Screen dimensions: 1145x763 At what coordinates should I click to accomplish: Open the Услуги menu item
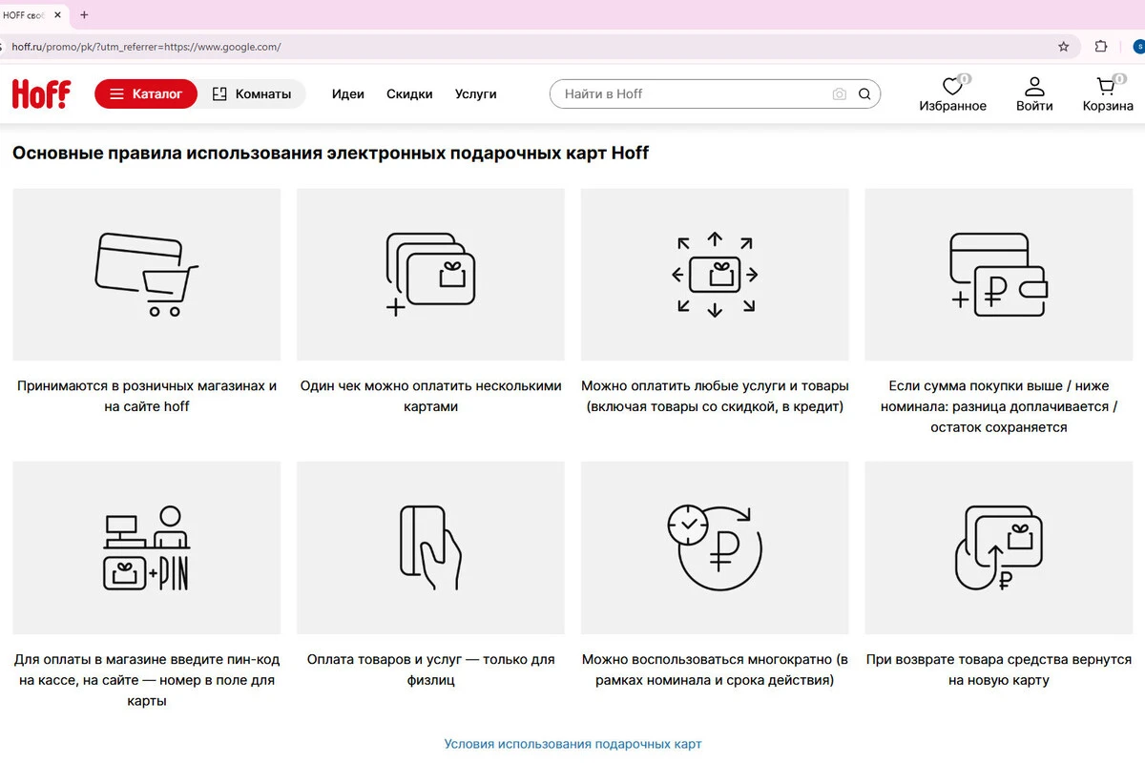(x=475, y=93)
